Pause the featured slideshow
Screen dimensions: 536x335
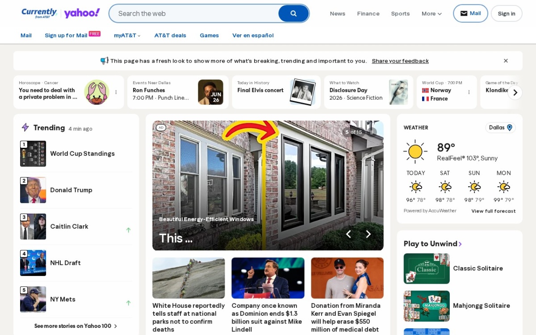tap(373, 132)
